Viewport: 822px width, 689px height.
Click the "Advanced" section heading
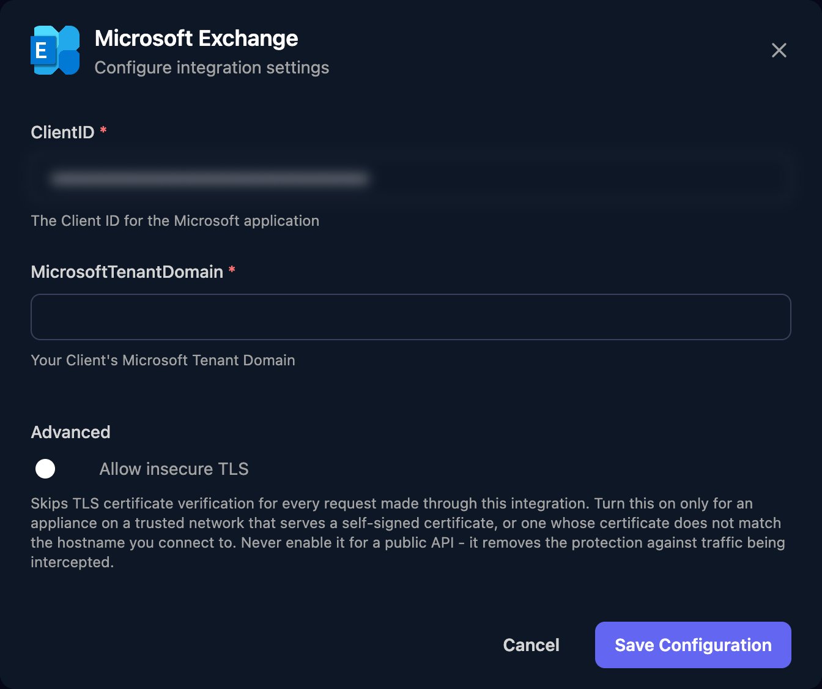(x=71, y=432)
